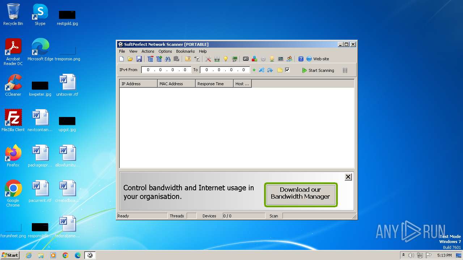The image size is (463, 260).
Task: Click the IP Address column header
Action: click(139, 84)
